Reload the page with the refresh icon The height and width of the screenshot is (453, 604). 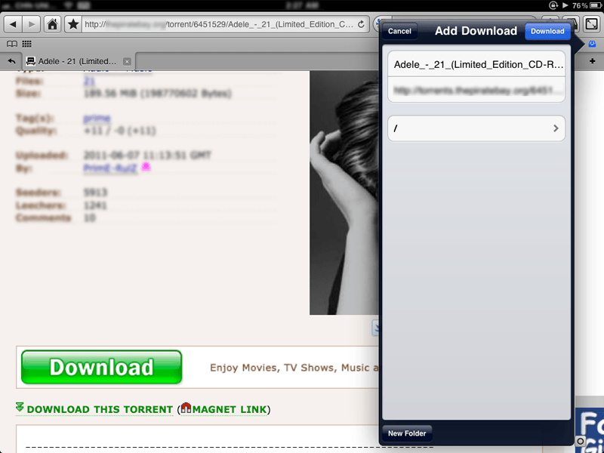pyautogui.click(x=361, y=25)
